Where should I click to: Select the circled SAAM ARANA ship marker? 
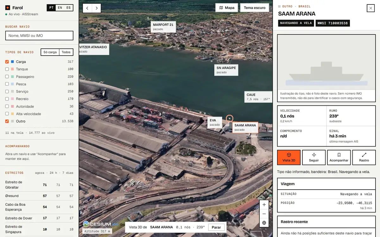tap(230, 118)
